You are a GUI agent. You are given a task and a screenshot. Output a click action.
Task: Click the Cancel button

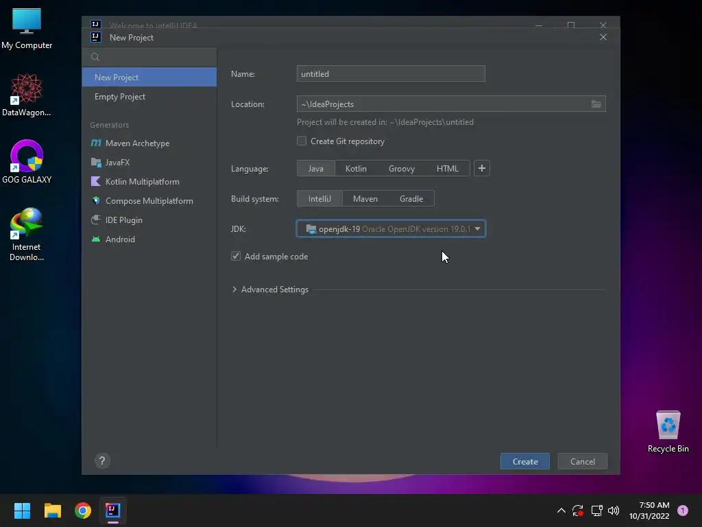(x=583, y=461)
